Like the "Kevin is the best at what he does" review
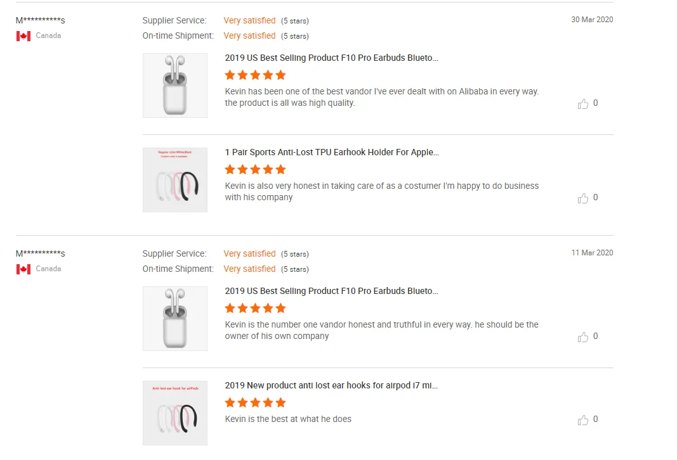 [583, 420]
